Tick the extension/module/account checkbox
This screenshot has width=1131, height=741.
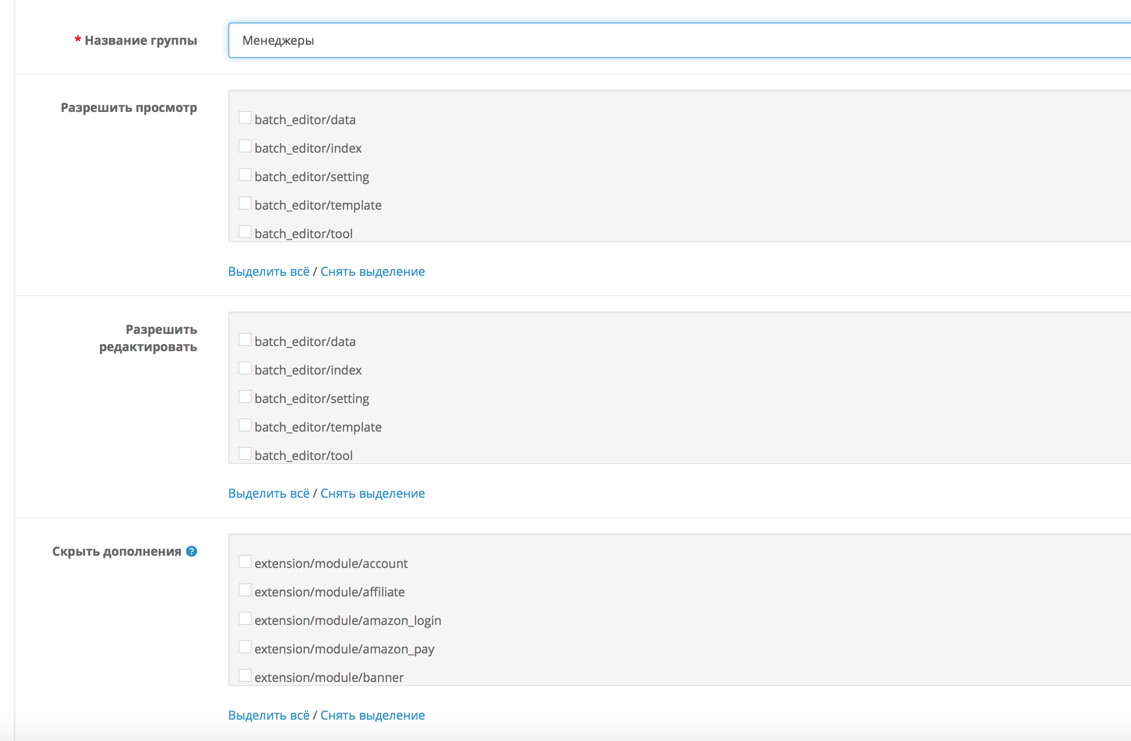point(245,562)
